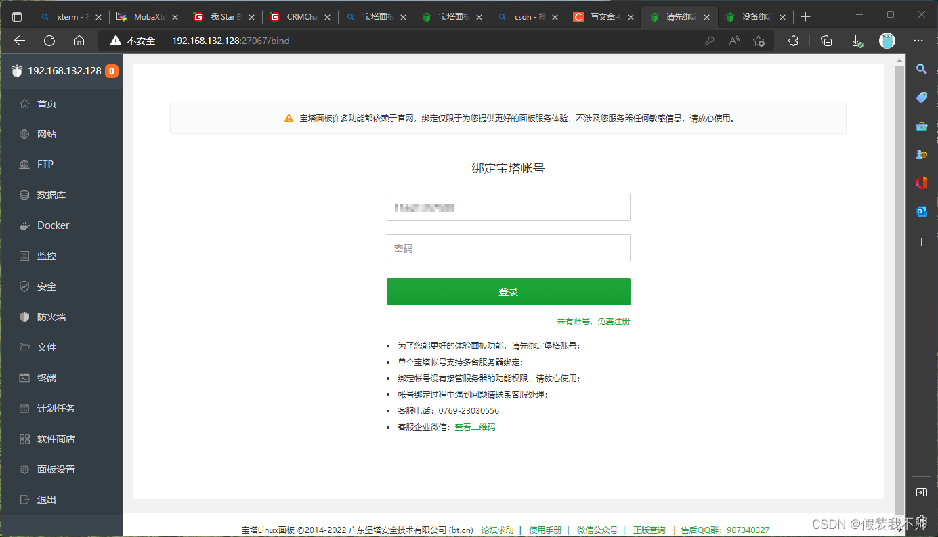
Task: Add a site to Edge sidebar plus
Action: (922, 242)
